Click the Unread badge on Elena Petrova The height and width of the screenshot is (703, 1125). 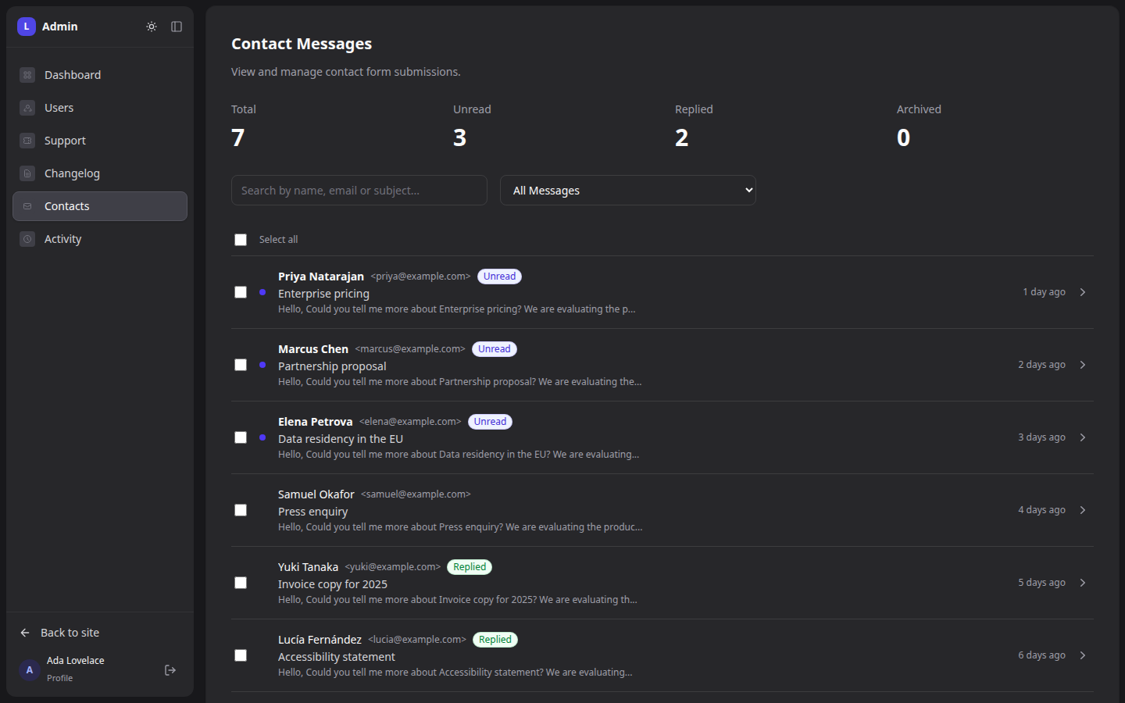(x=490, y=422)
